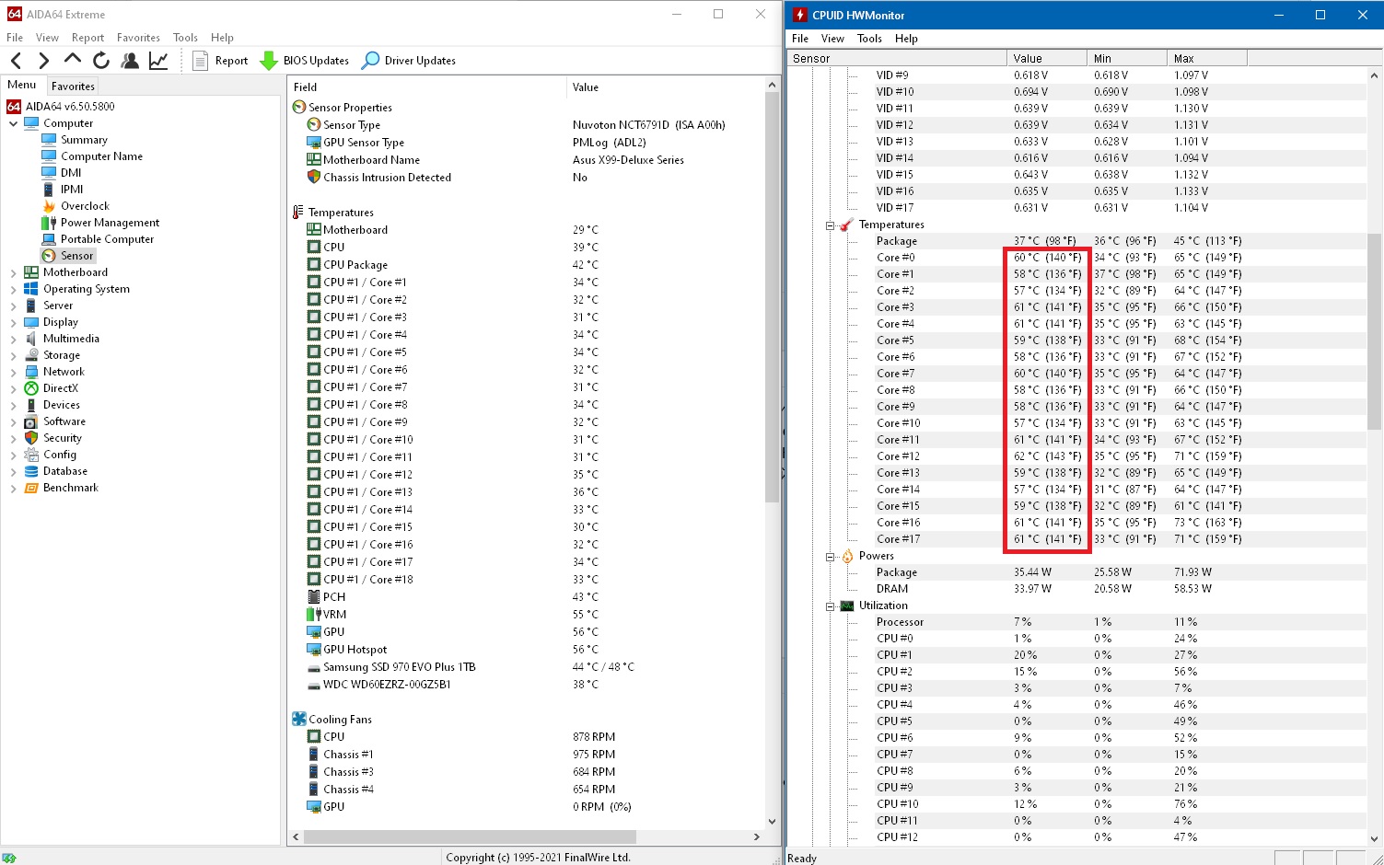The image size is (1384, 865).
Task: Select the Security shield icon
Action: point(31,438)
